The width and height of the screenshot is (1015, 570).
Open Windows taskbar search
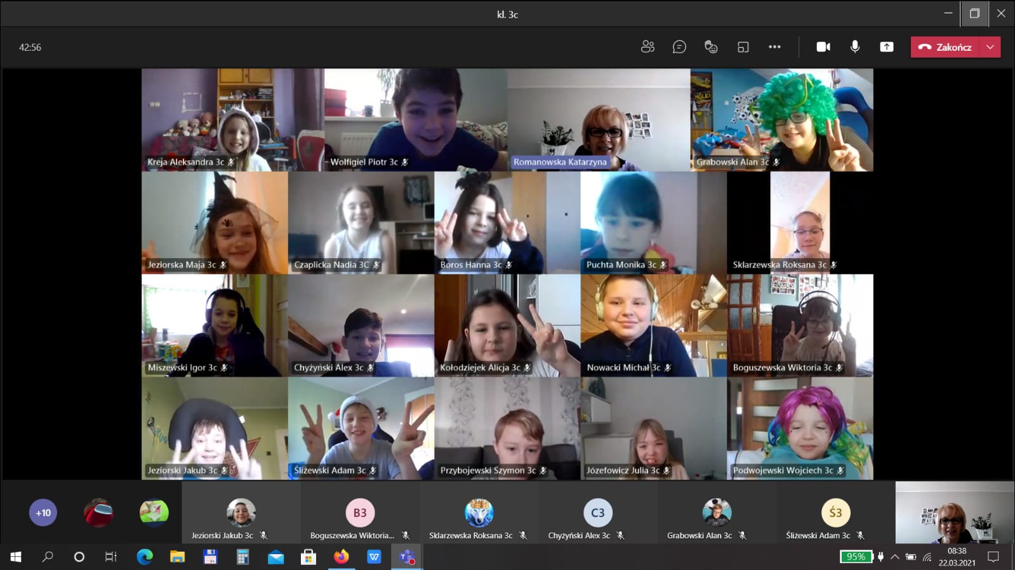(48, 557)
